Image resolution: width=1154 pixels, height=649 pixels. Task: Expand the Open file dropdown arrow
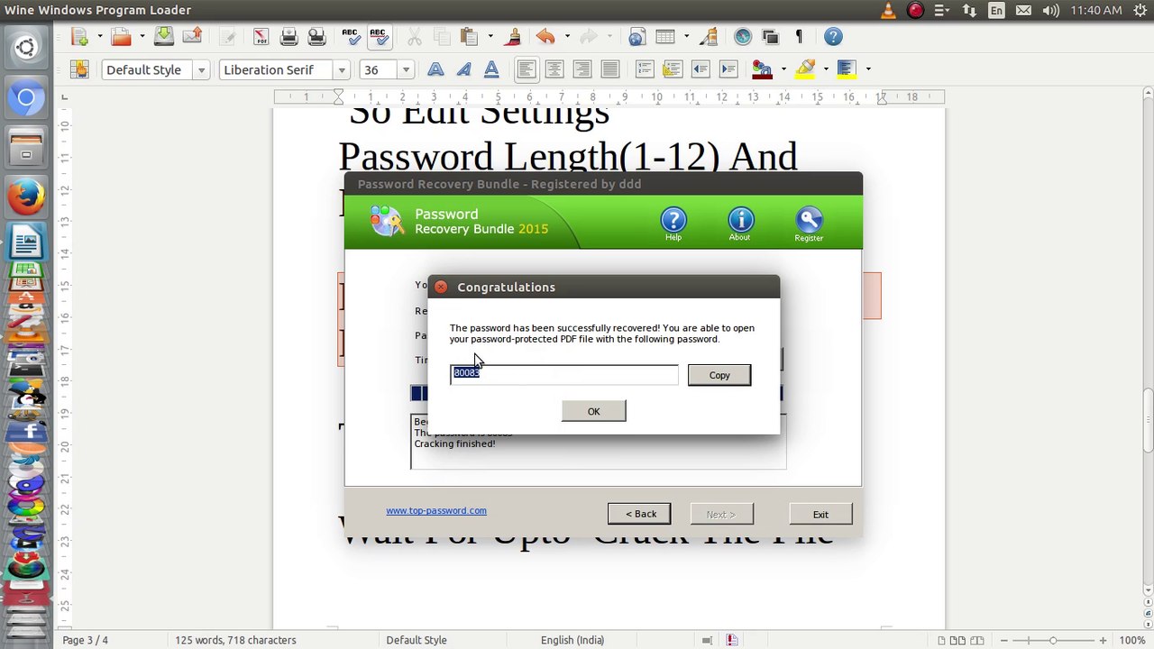(x=142, y=37)
